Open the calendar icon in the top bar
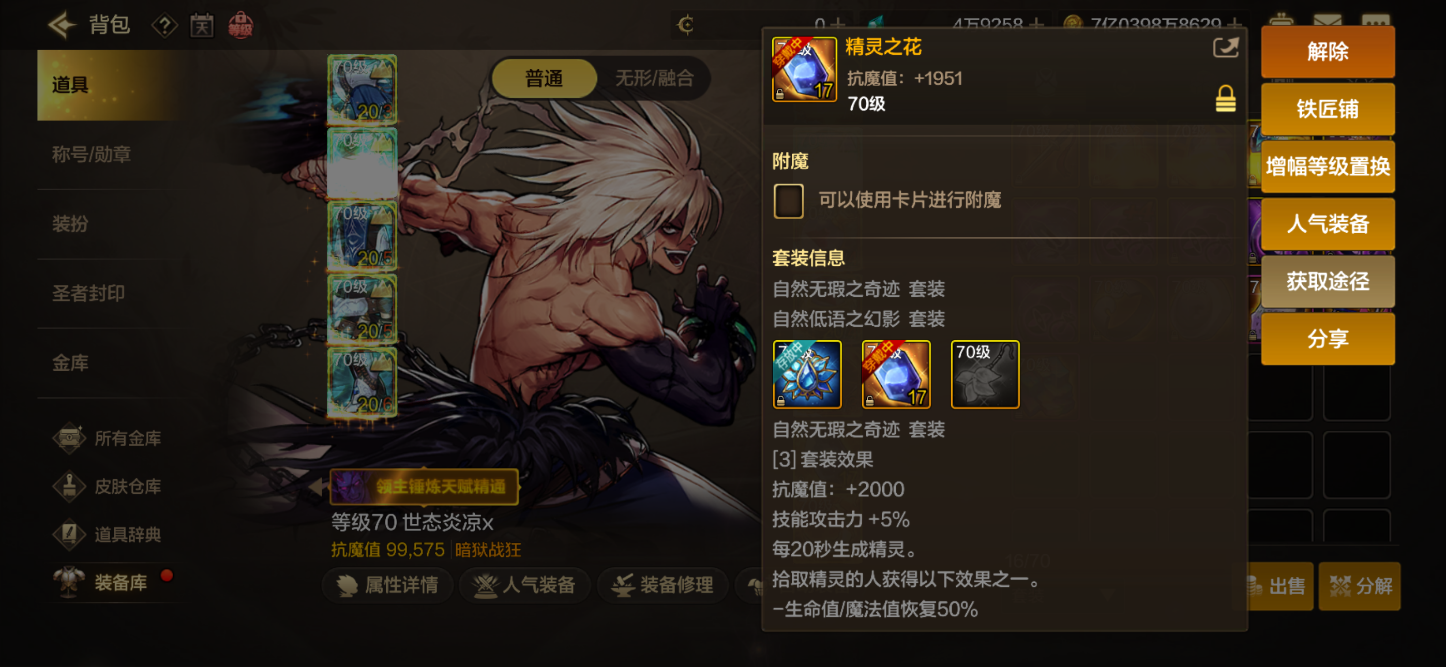Screen dimensions: 1446x667 click(202, 25)
